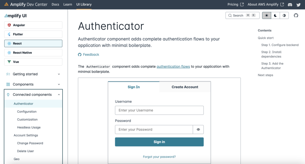305x164 pixels.
Task: Open the GitHub repository icon
Action: point(296,15)
